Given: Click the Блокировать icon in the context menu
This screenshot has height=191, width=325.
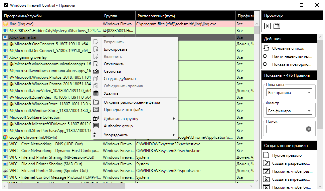Looking at the screenshot, I should click(x=96, y=49).
